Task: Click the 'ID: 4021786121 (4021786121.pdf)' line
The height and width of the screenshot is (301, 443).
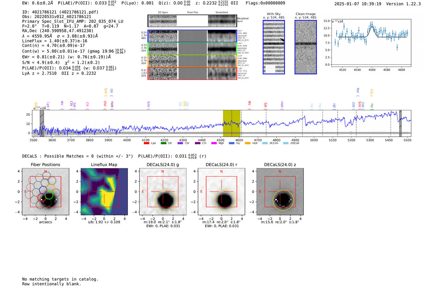Action: point(60,12)
